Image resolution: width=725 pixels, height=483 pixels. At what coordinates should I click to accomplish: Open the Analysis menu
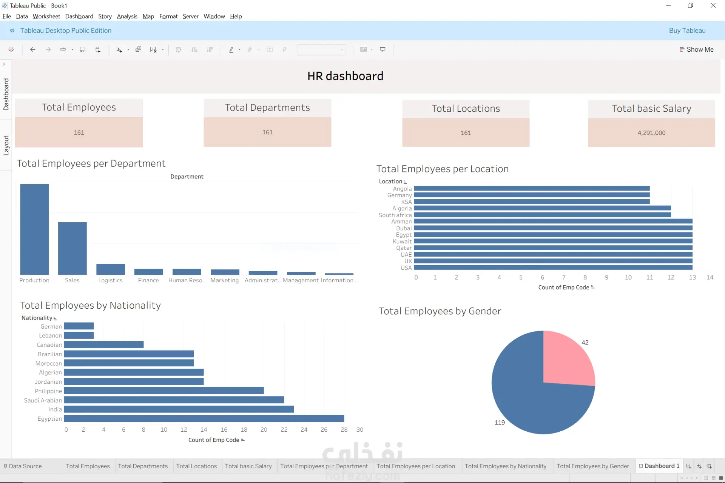click(127, 16)
